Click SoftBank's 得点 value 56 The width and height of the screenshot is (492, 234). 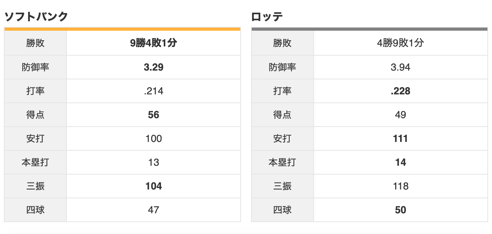(x=153, y=115)
